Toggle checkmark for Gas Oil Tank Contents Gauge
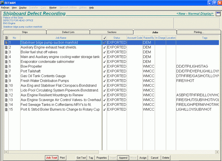 [104, 76]
